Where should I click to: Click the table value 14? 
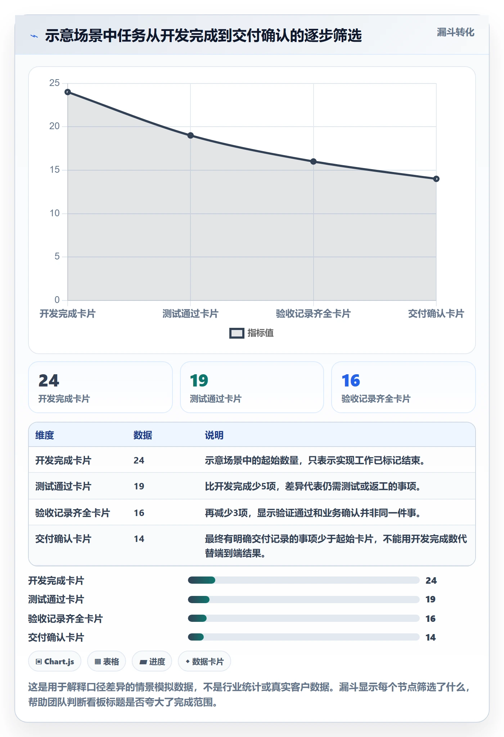click(x=139, y=539)
